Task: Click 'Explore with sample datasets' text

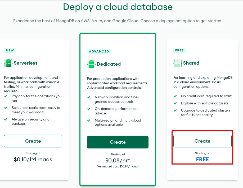Action: coord(205,103)
